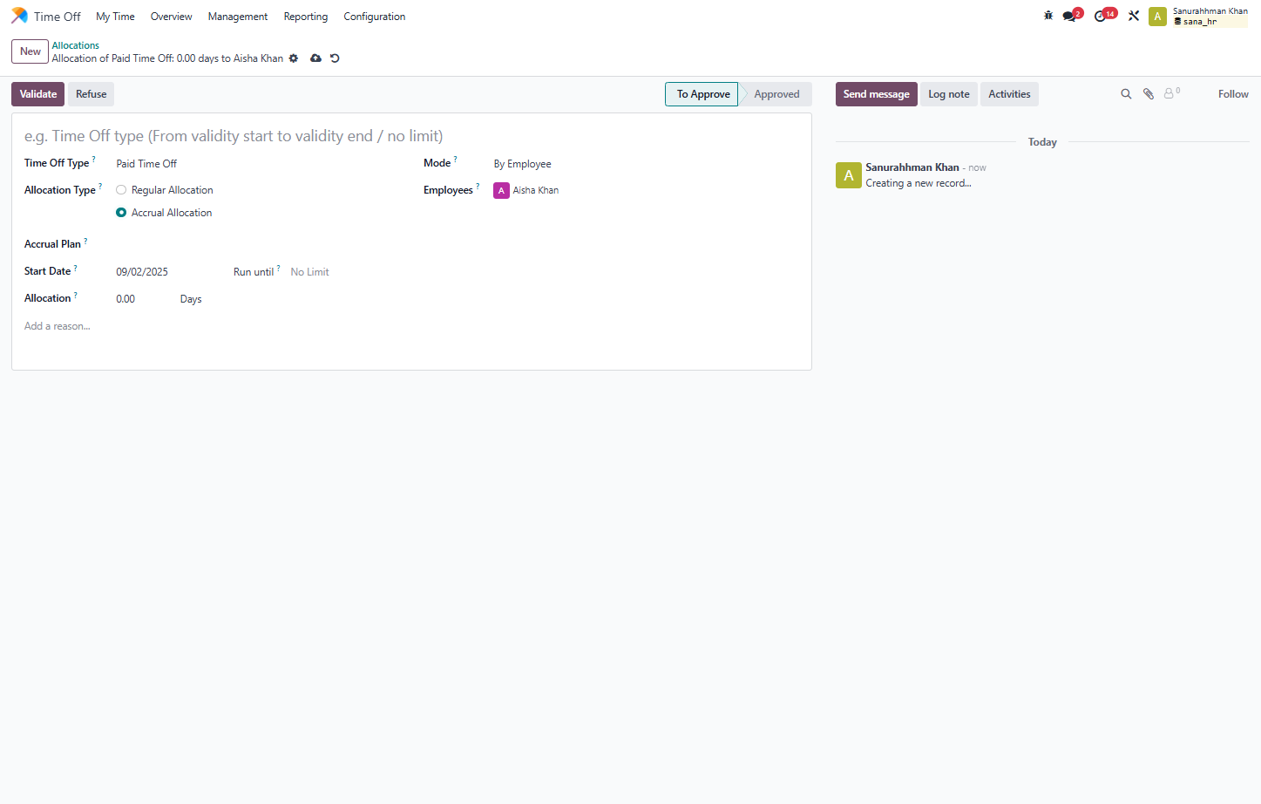
Task: Click the Follow button
Action: (x=1233, y=94)
